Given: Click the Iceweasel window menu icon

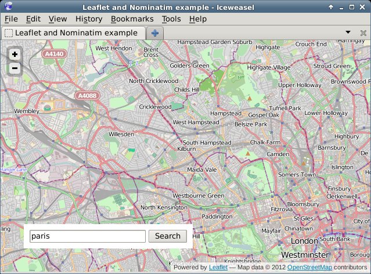Looking at the screenshot, I should (x=6, y=6).
